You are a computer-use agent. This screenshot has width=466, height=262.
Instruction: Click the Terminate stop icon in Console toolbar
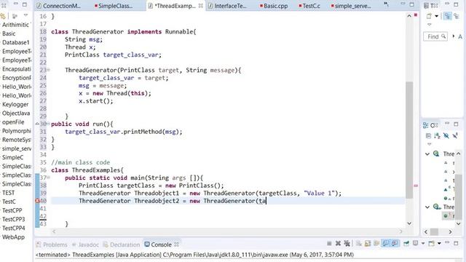(x=329, y=244)
